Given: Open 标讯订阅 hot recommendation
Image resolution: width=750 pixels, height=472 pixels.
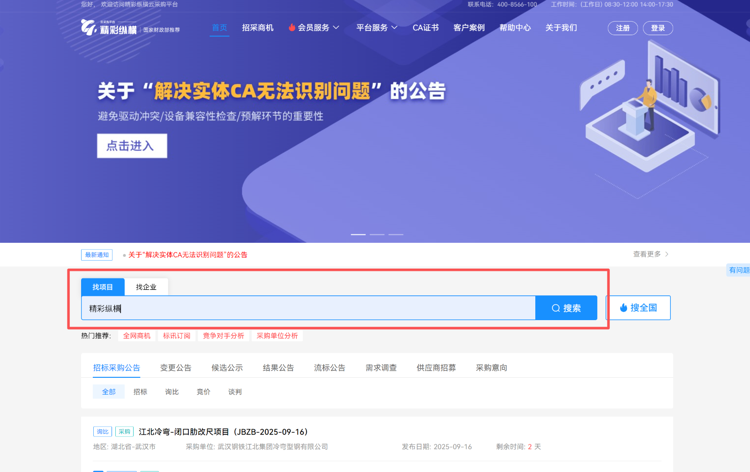Looking at the screenshot, I should click(x=177, y=336).
